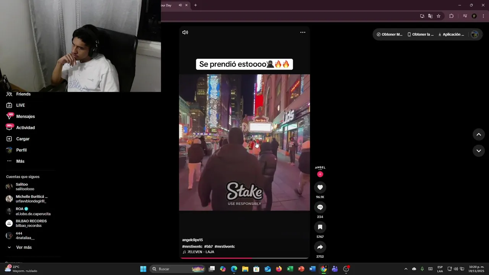Open Task View on the taskbar
Image resolution: width=489 pixels, height=275 pixels.
[212, 269]
